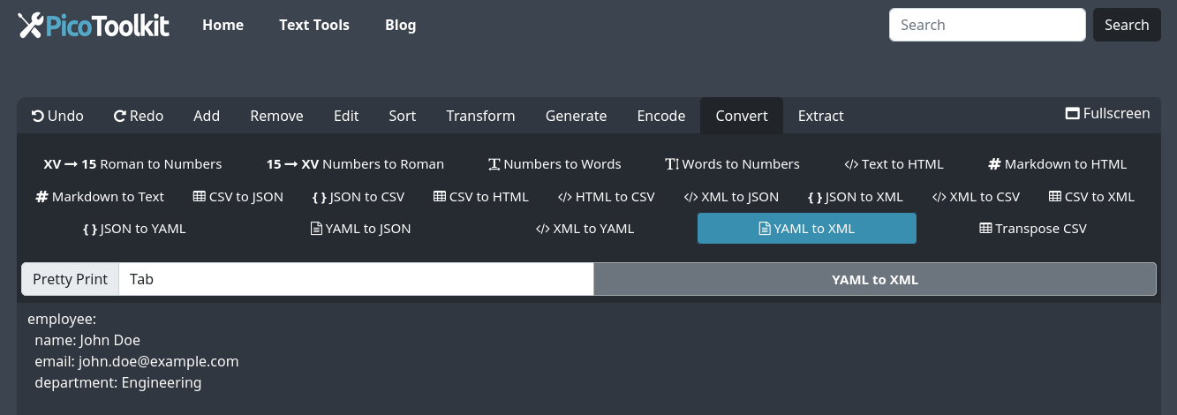Go to the Blog page
The width and height of the screenshot is (1177, 415).
click(400, 25)
